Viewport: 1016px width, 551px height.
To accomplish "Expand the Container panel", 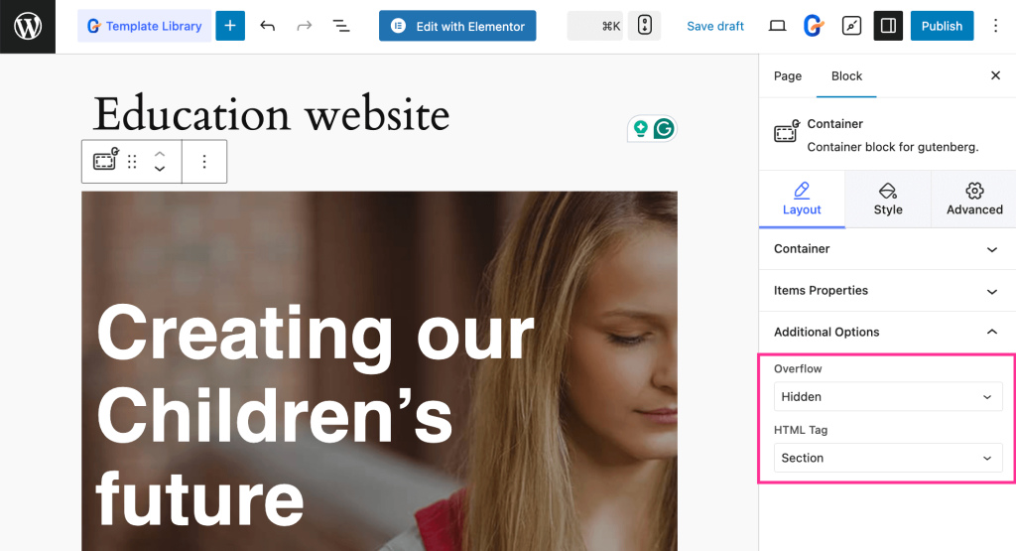I will coord(887,249).
